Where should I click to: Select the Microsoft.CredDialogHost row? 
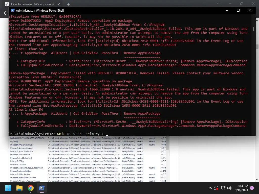(88, 158)
